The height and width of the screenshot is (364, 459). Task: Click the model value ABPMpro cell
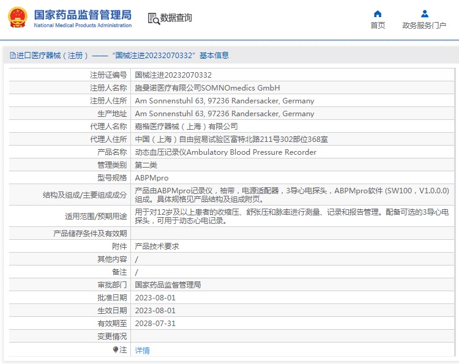tap(151, 178)
